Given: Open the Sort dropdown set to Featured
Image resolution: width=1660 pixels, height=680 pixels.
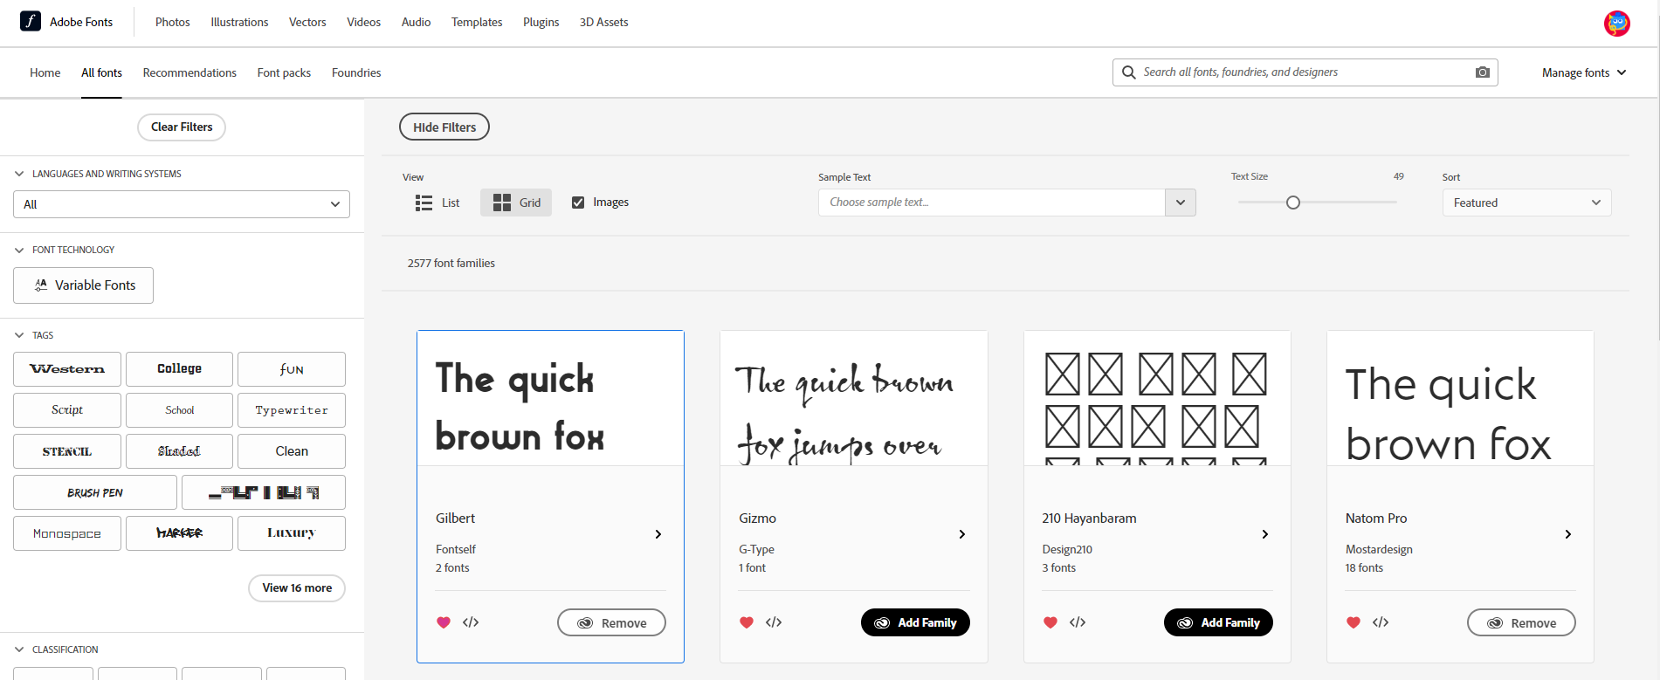Looking at the screenshot, I should tap(1526, 203).
